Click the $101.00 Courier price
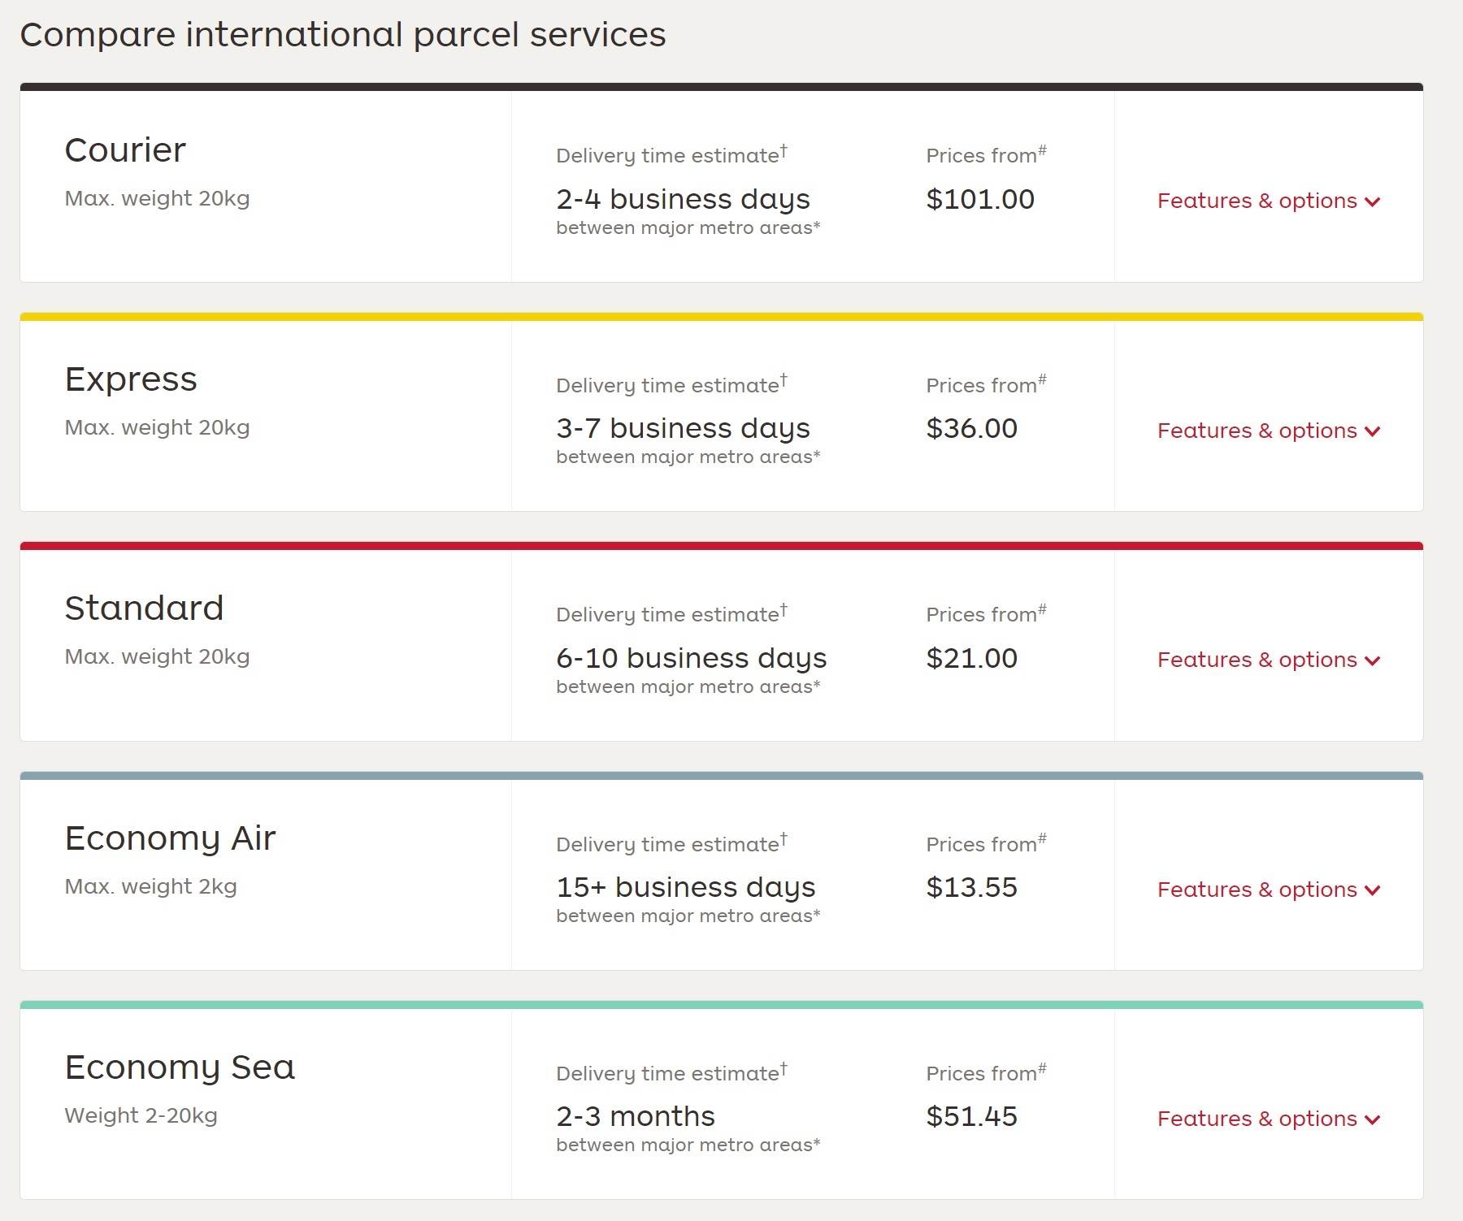The image size is (1463, 1221). 980,199
